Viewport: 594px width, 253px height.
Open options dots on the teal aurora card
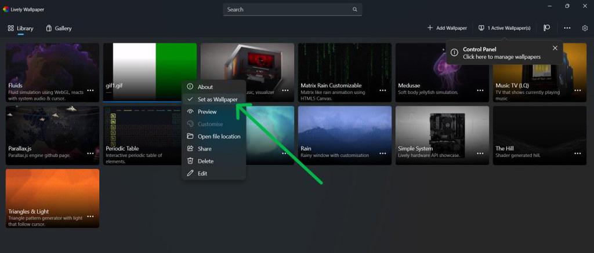[x=285, y=153]
